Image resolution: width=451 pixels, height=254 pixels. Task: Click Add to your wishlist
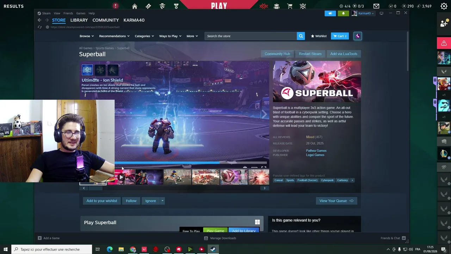[102, 201]
